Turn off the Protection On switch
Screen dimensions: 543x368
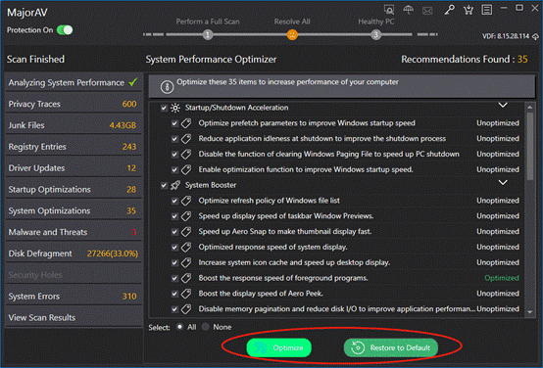pos(65,30)
